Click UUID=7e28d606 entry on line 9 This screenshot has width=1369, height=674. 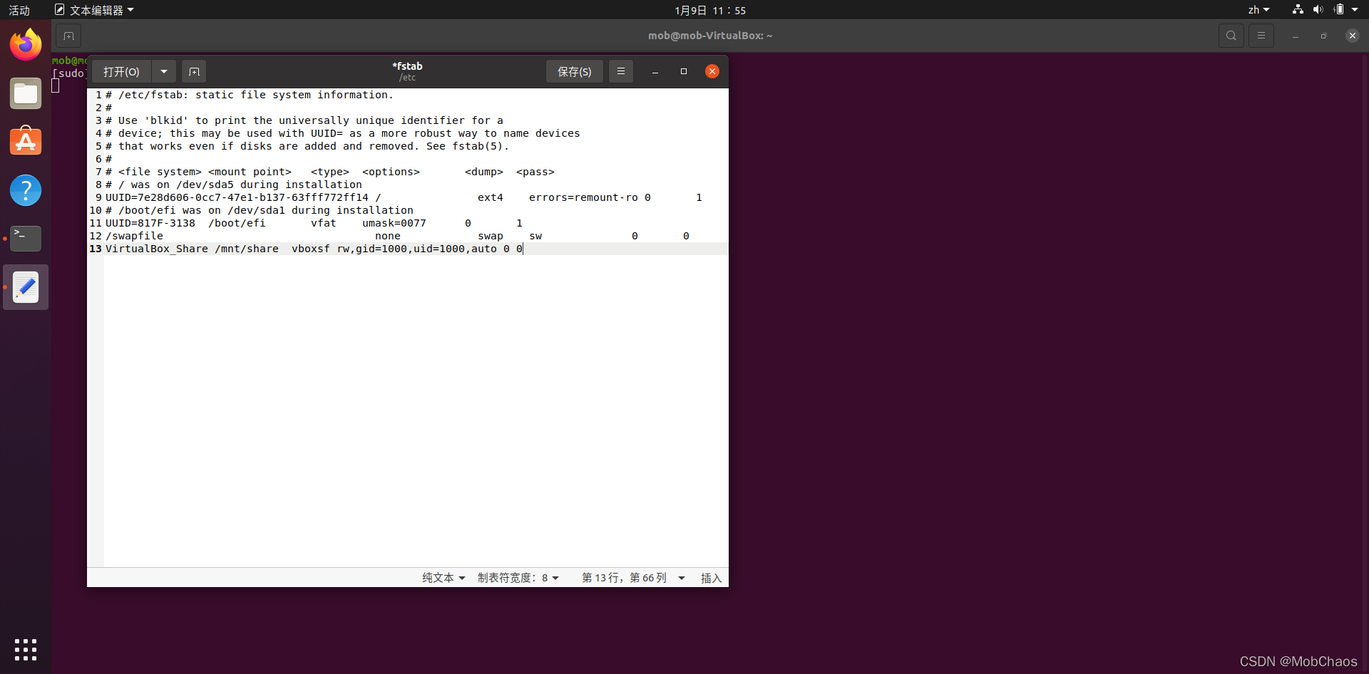pos(237,197)
